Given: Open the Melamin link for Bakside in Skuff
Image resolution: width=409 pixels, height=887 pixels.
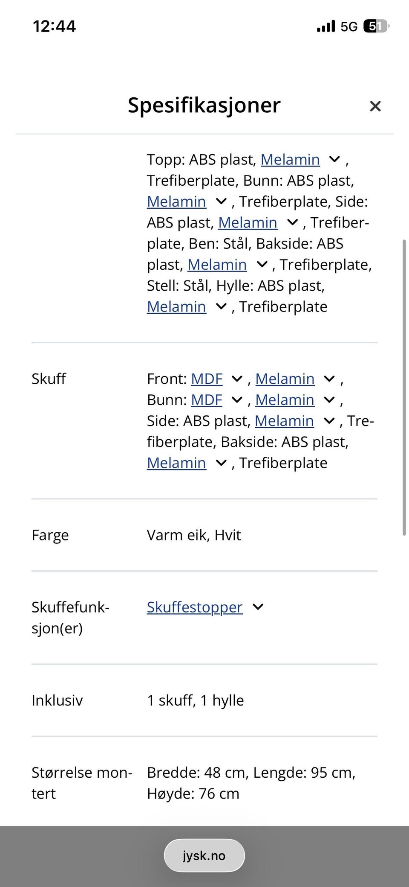Looking at the screenshot, I should (176, 463).
